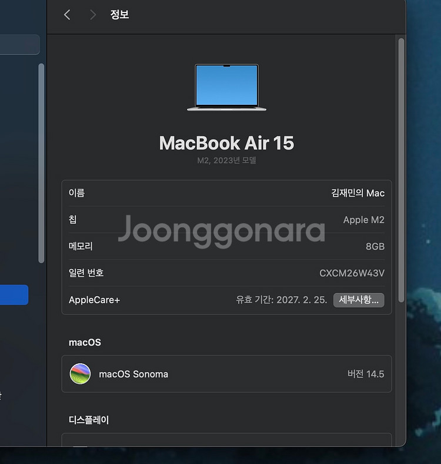Click the 일련 번호 row label
Viewport: 441px width, 464px height.
86,273
